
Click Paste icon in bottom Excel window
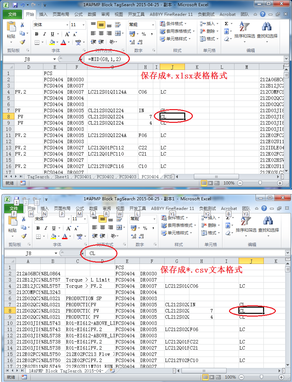pos(12,221)
